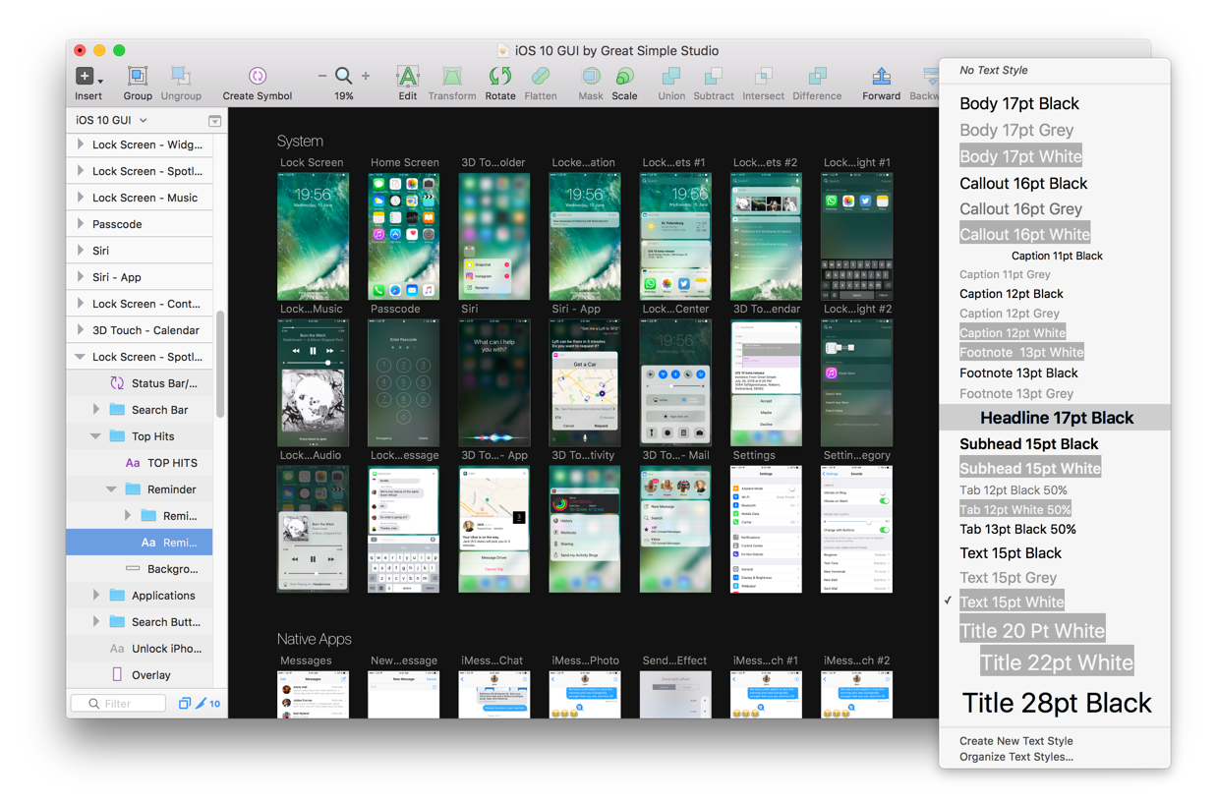
Task: Expand the Applications folder
Action: pyautogui.click(x=96, y=596)
